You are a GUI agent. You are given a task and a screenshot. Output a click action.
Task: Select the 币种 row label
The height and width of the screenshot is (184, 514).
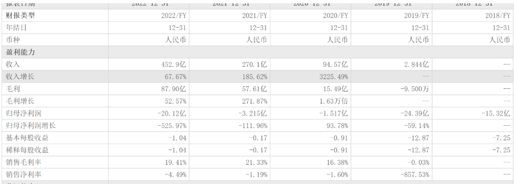tap(13, 40)
